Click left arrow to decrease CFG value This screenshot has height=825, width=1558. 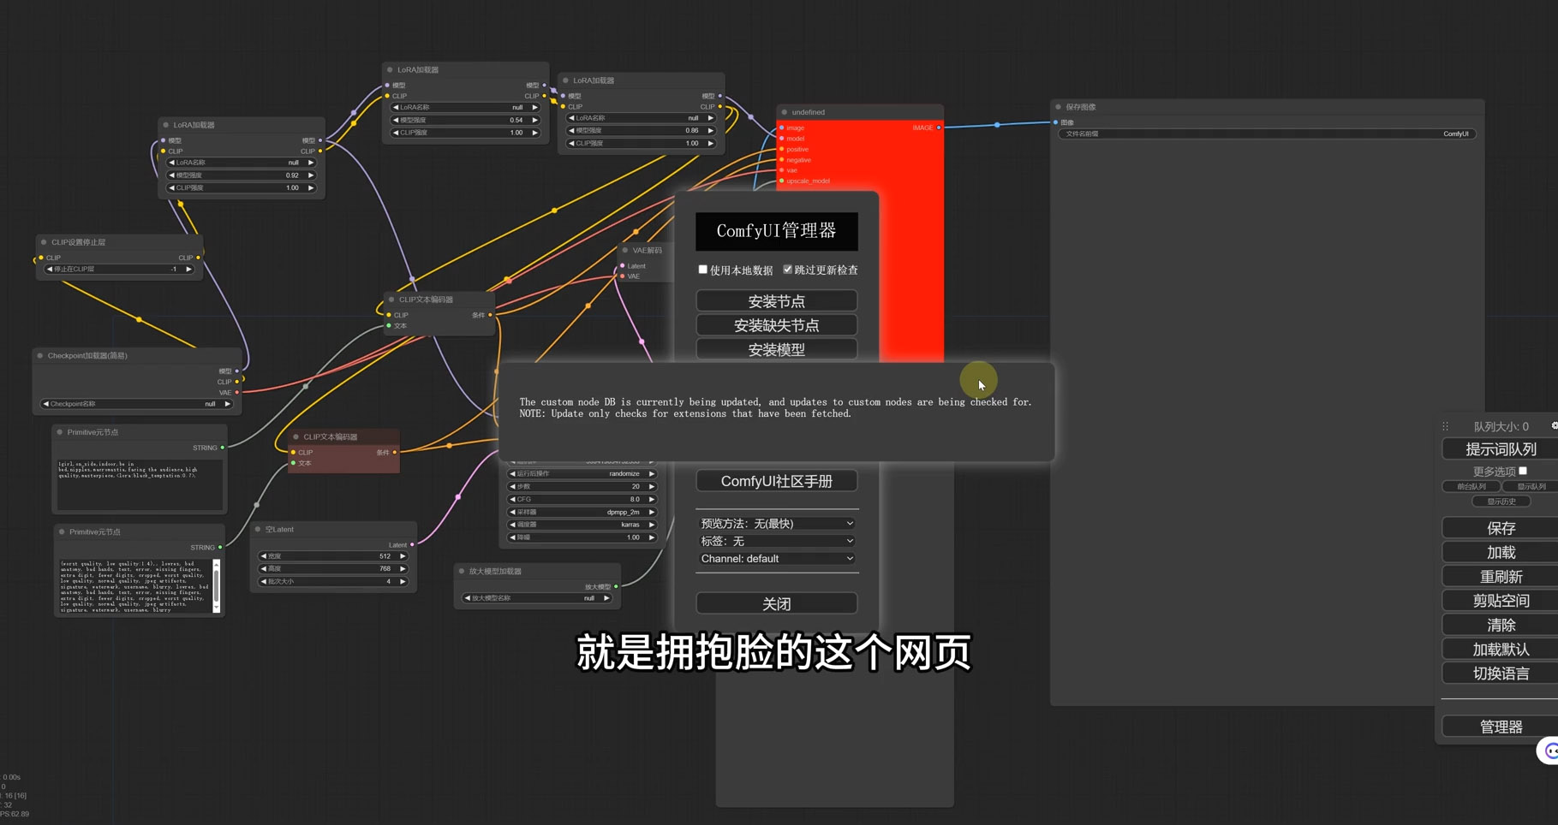(512, 499)
